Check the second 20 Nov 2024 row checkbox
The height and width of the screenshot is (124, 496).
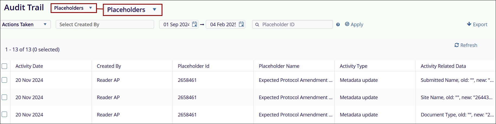[x=4, y=97]
